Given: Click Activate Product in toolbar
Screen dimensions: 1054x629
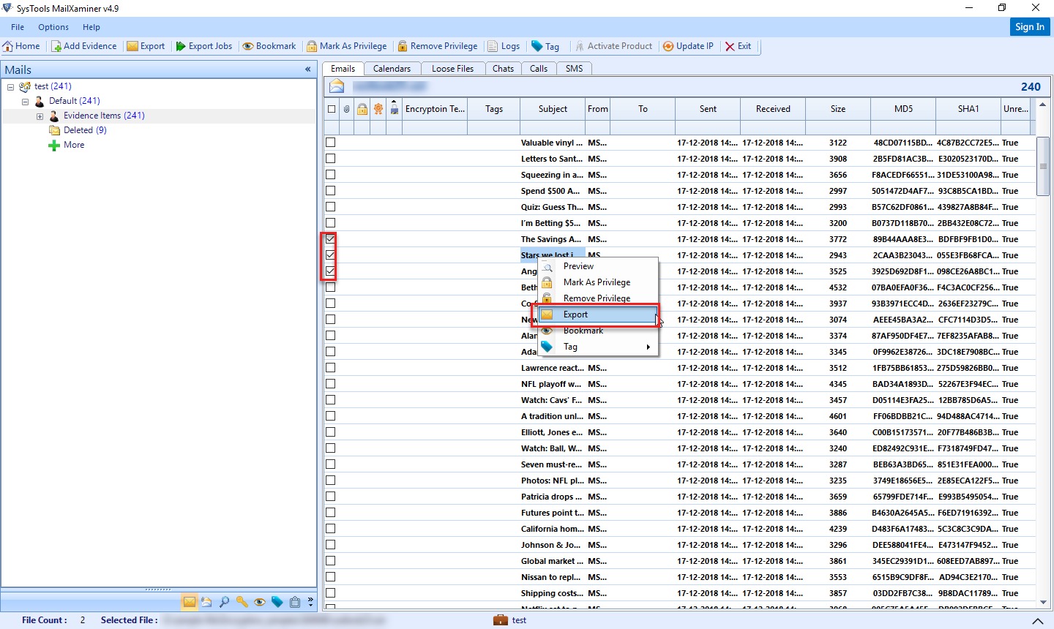Looking at the screenshot, I should [613, 46].
